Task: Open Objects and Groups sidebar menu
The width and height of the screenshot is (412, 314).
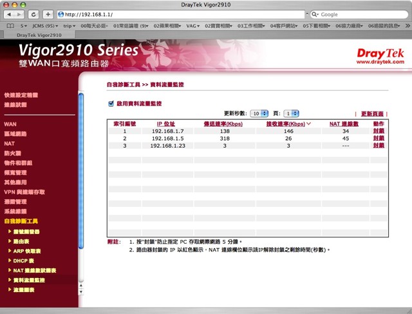Action: (x=18, y=163)
